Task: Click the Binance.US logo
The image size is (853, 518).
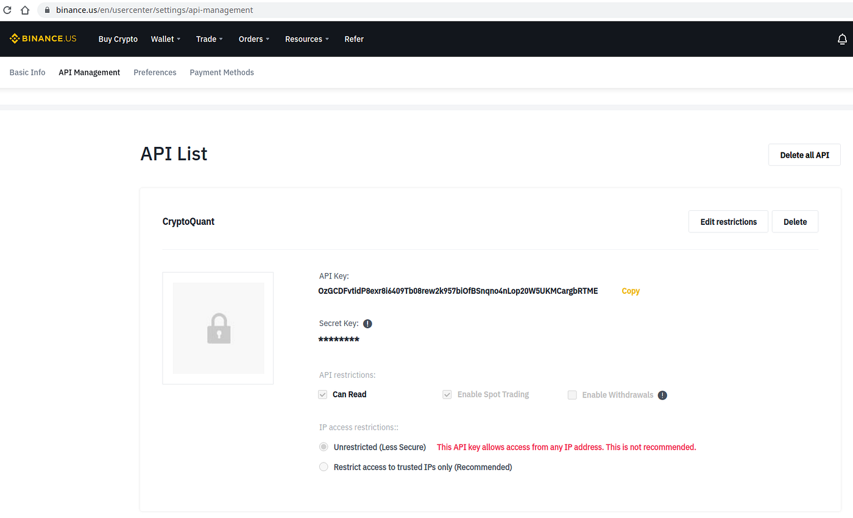Action: click(43, 39)
